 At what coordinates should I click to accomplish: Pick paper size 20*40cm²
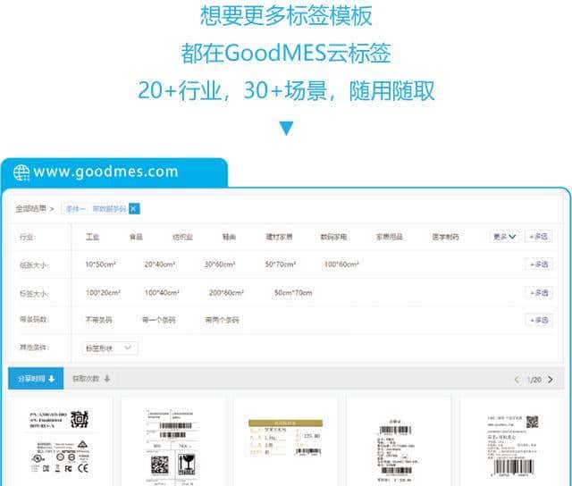[x=159, y=264]
